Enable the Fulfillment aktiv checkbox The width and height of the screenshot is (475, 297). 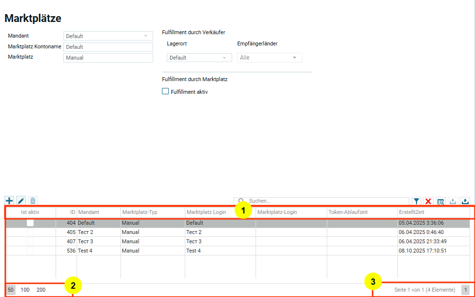[165, 91]
